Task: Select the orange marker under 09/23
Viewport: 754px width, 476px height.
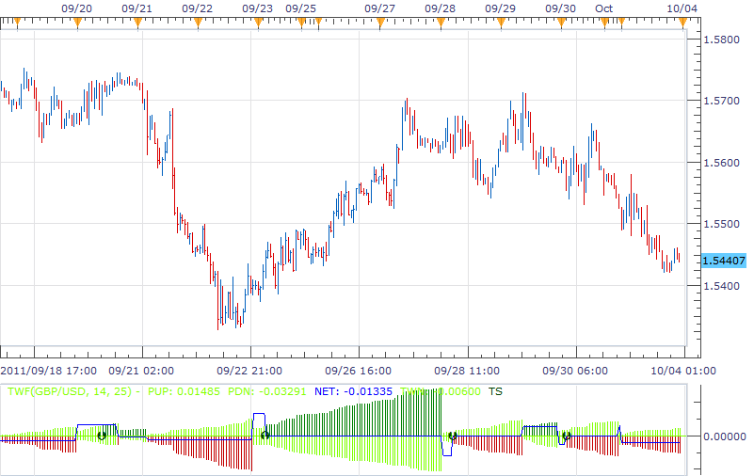Action: click(258, 22)
